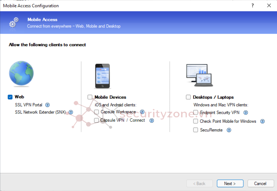The width and height of the screenshot is (277, 191).
Task: Click help icon next to SSL VPN Portal
Action: (x=48, y=105)
